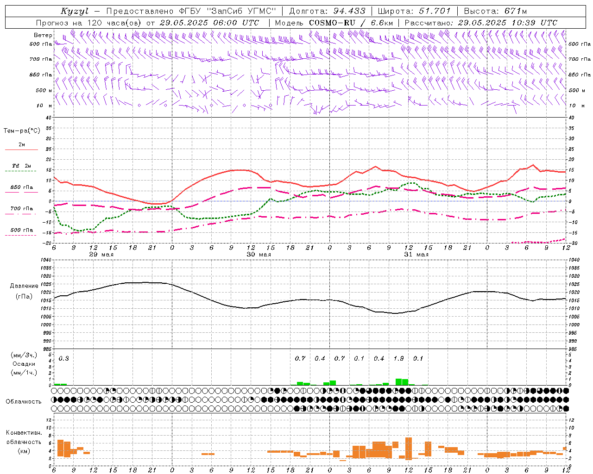This screenshot has width=593, height=474.
Task: Select the "Долгота: 94.433" header field
Action: 327,11
